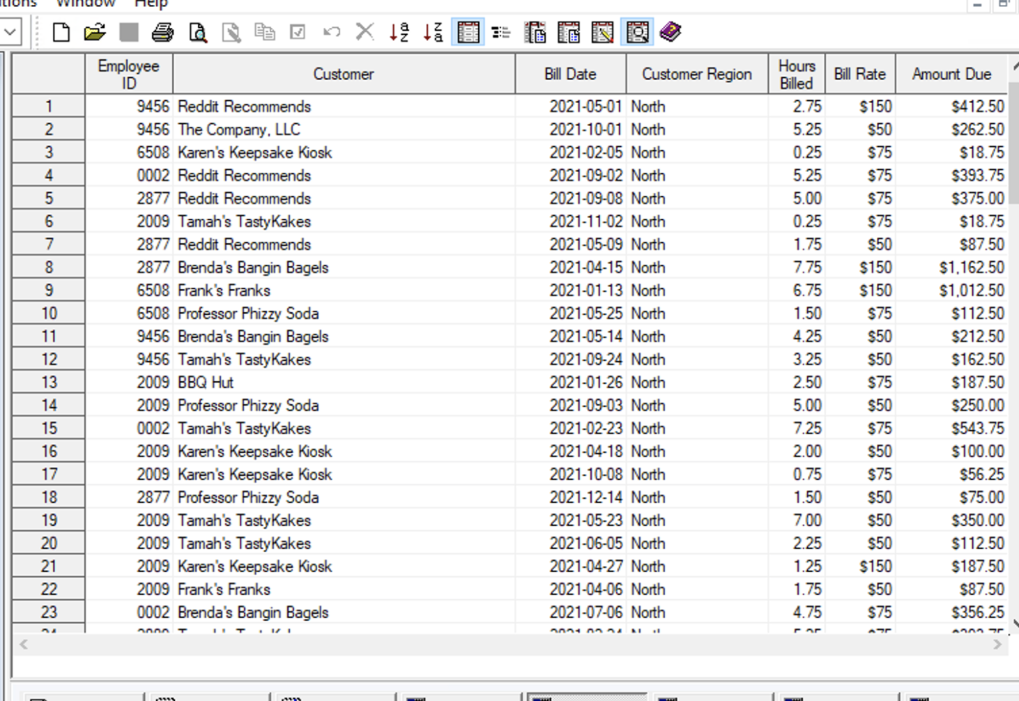Click table-with-document icon next to list view icon
Viewport: 1019px width, 701px height.
(x=535, y=32)
